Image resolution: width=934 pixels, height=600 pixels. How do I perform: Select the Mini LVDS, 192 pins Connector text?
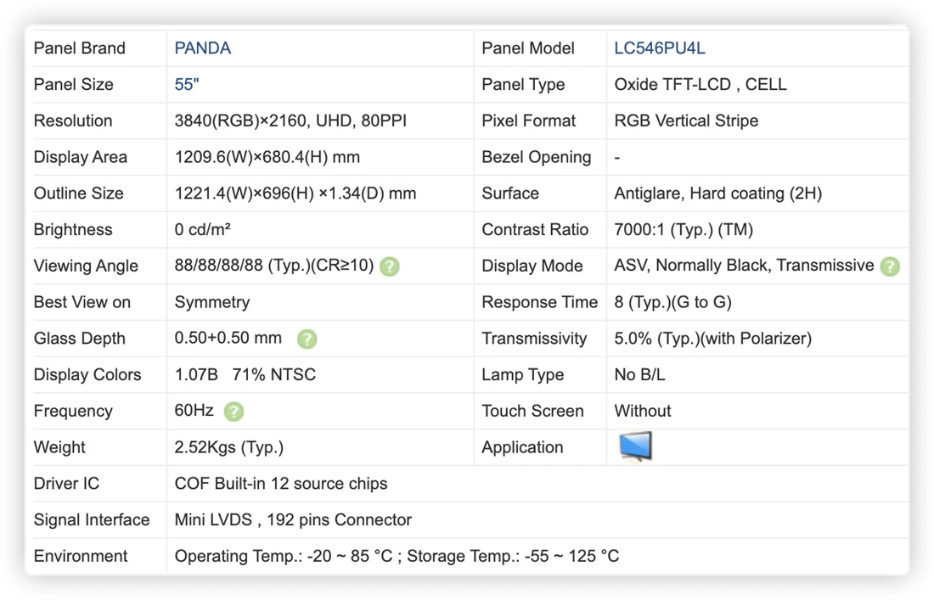click(x=293, y=520)
